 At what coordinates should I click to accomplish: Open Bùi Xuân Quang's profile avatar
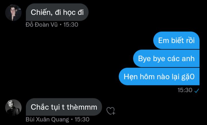(x=13, y=107)
